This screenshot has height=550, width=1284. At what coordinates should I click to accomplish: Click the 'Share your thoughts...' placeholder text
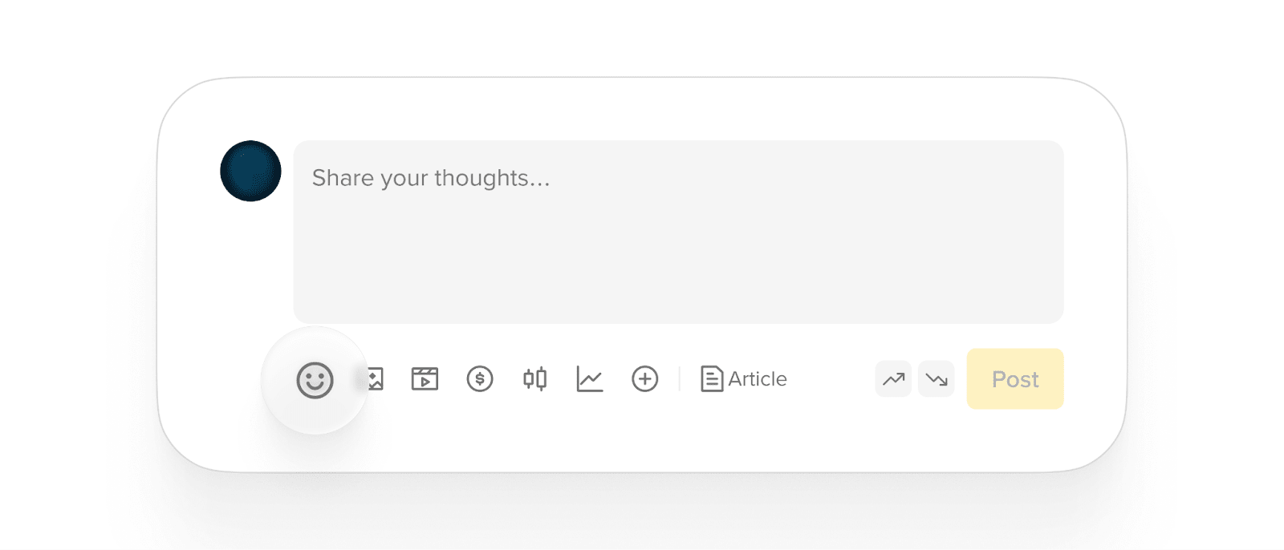(431, 178)
